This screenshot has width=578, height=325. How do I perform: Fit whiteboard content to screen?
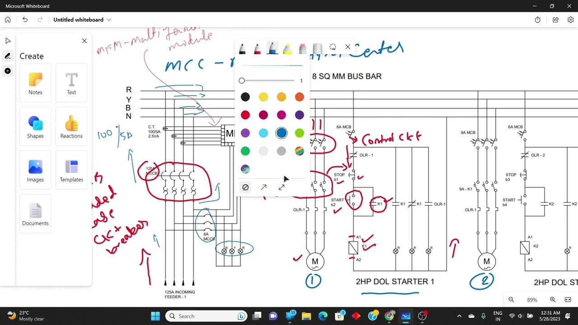568,300
